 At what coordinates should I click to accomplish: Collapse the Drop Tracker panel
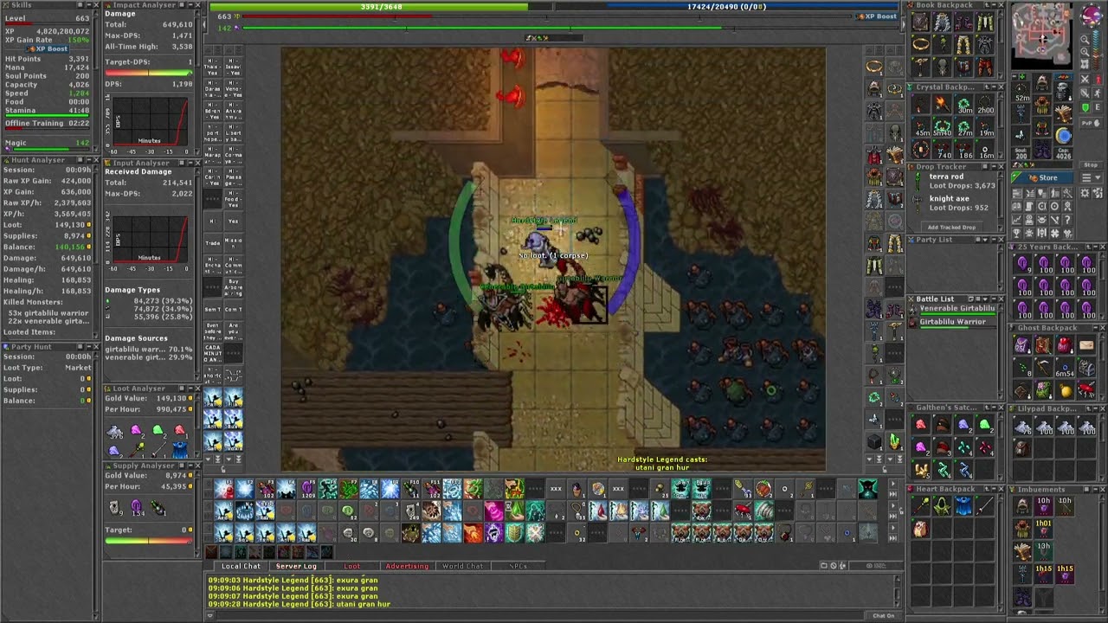click(993, 167)
